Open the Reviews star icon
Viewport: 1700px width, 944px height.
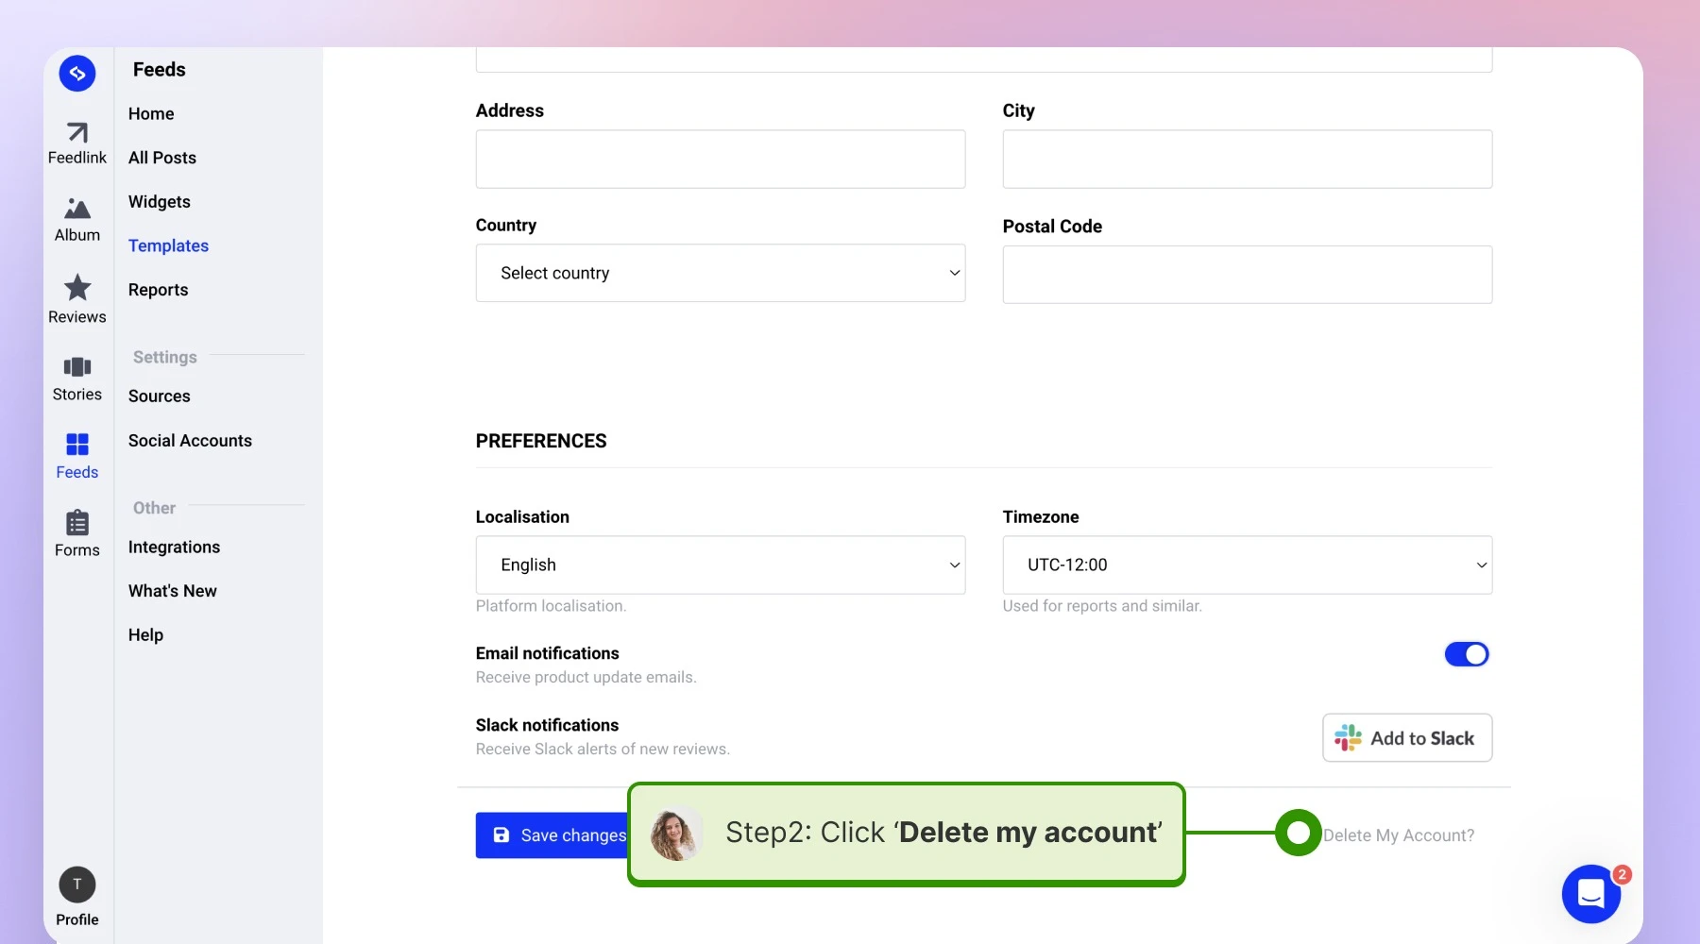77,287
